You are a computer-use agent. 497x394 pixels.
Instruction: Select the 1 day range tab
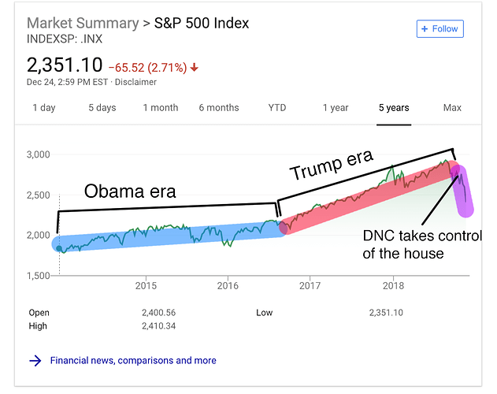[44, 108]
